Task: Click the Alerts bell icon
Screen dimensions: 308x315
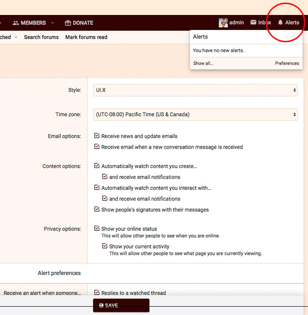Action: tap(280, 23)
